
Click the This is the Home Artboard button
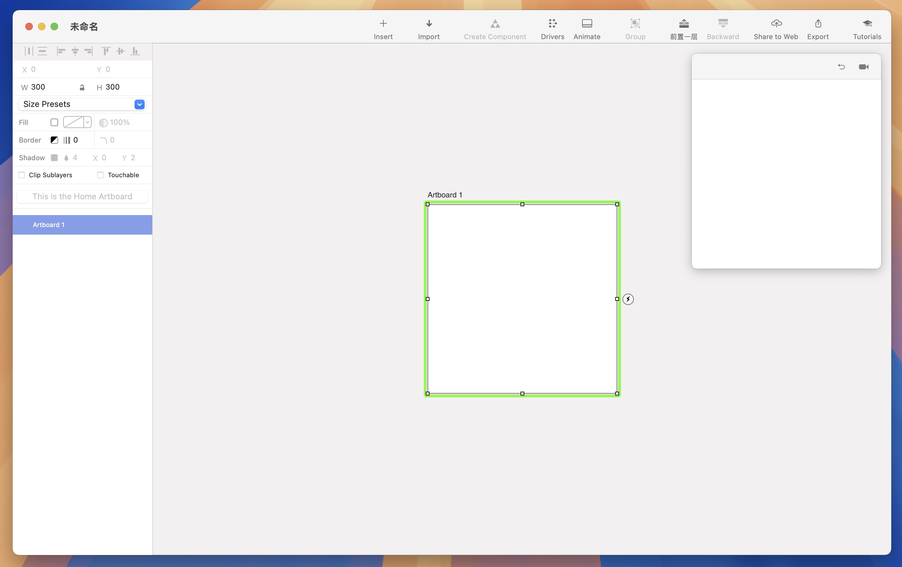82,196
